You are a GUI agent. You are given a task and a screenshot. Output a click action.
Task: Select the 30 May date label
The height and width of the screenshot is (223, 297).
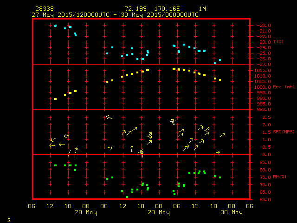[231, 213]
